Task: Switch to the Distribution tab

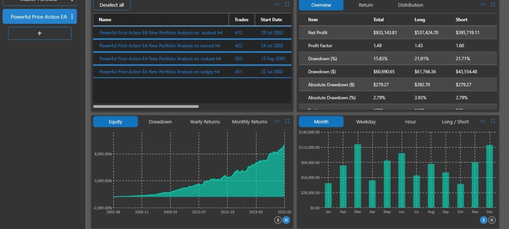Action: click(411, 5)
